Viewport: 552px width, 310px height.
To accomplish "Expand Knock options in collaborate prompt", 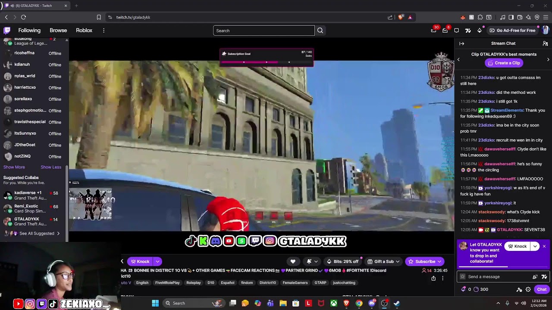I will pyautogui.click(x=535, y=246).
